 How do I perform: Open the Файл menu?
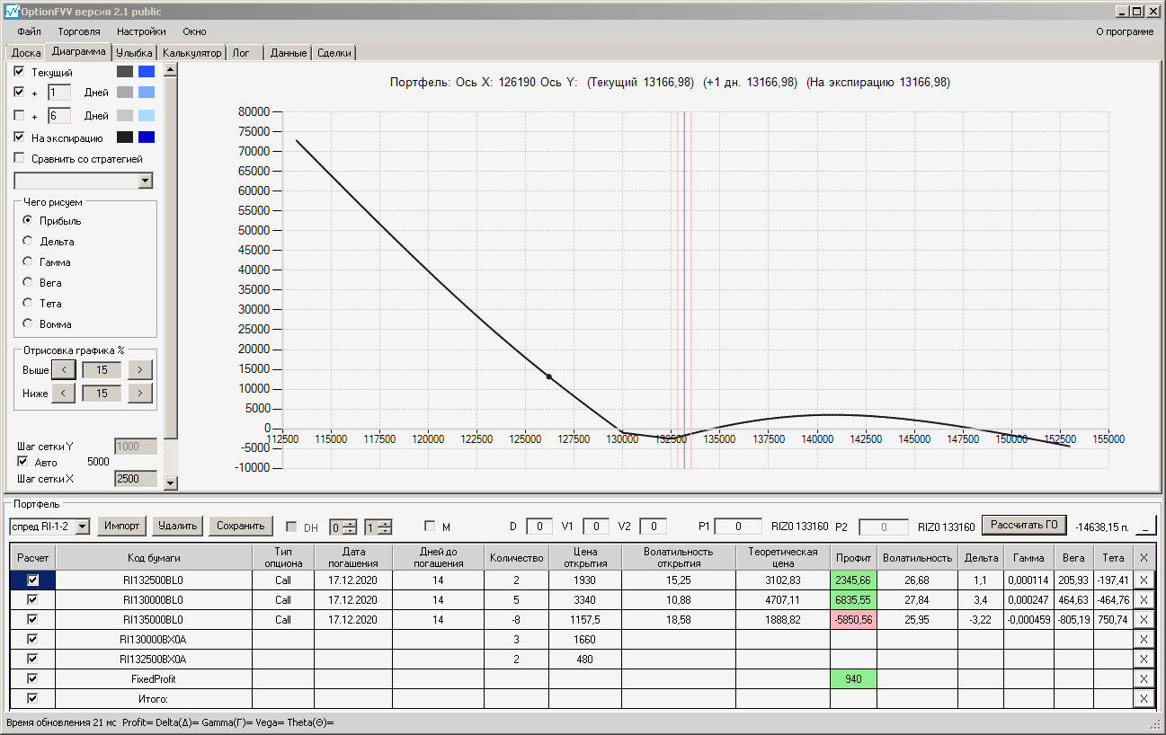(x=29, y=31)
